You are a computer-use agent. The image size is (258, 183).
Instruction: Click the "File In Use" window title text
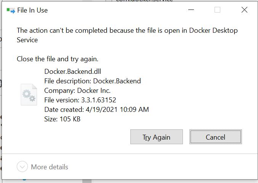[32, 10]
